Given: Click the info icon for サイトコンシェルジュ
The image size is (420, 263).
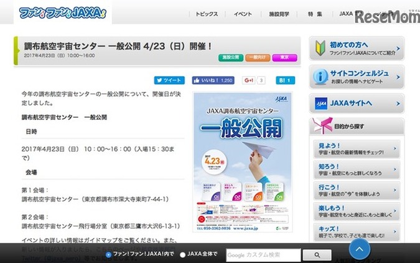Looking at the screenshot, I should [320, 76].
